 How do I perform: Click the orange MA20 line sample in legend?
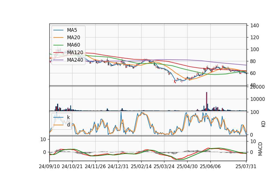tap(58, 37)
